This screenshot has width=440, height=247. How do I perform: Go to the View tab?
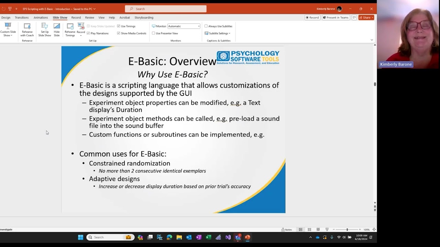[x=101, y=17]
